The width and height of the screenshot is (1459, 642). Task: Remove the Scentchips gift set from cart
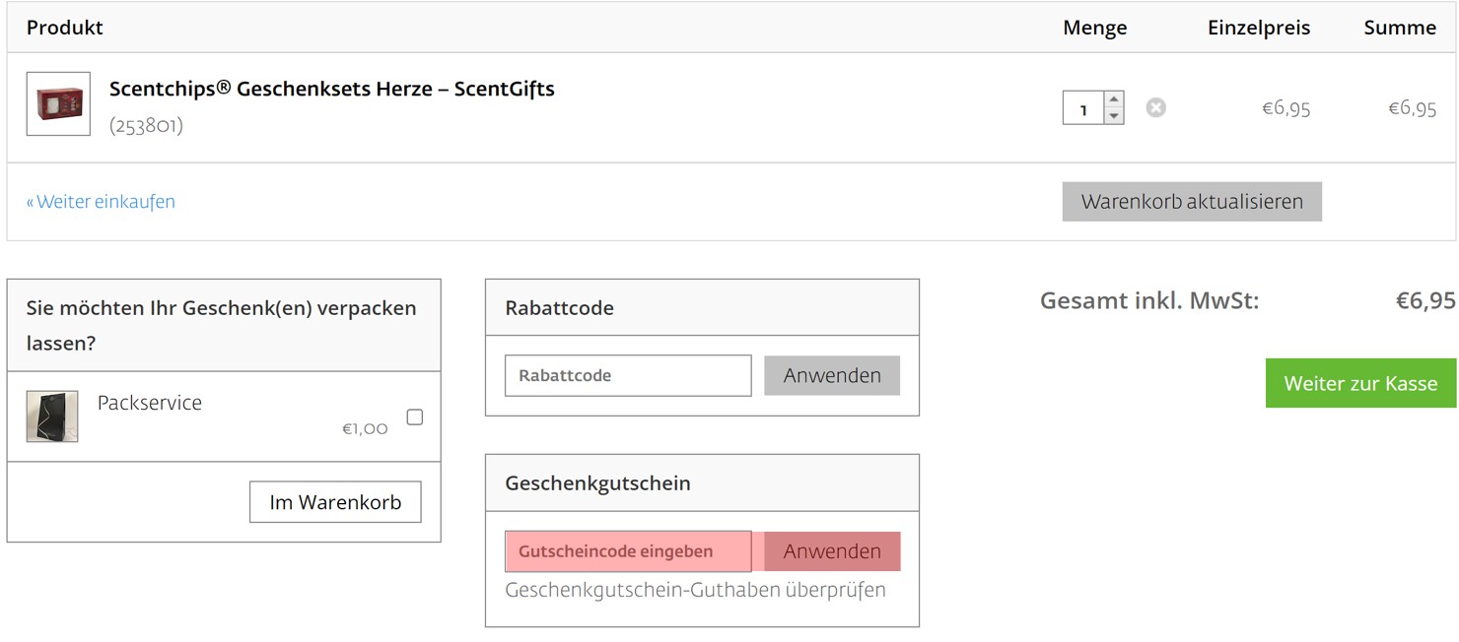pyautogui.click(x=1155, y=107)
